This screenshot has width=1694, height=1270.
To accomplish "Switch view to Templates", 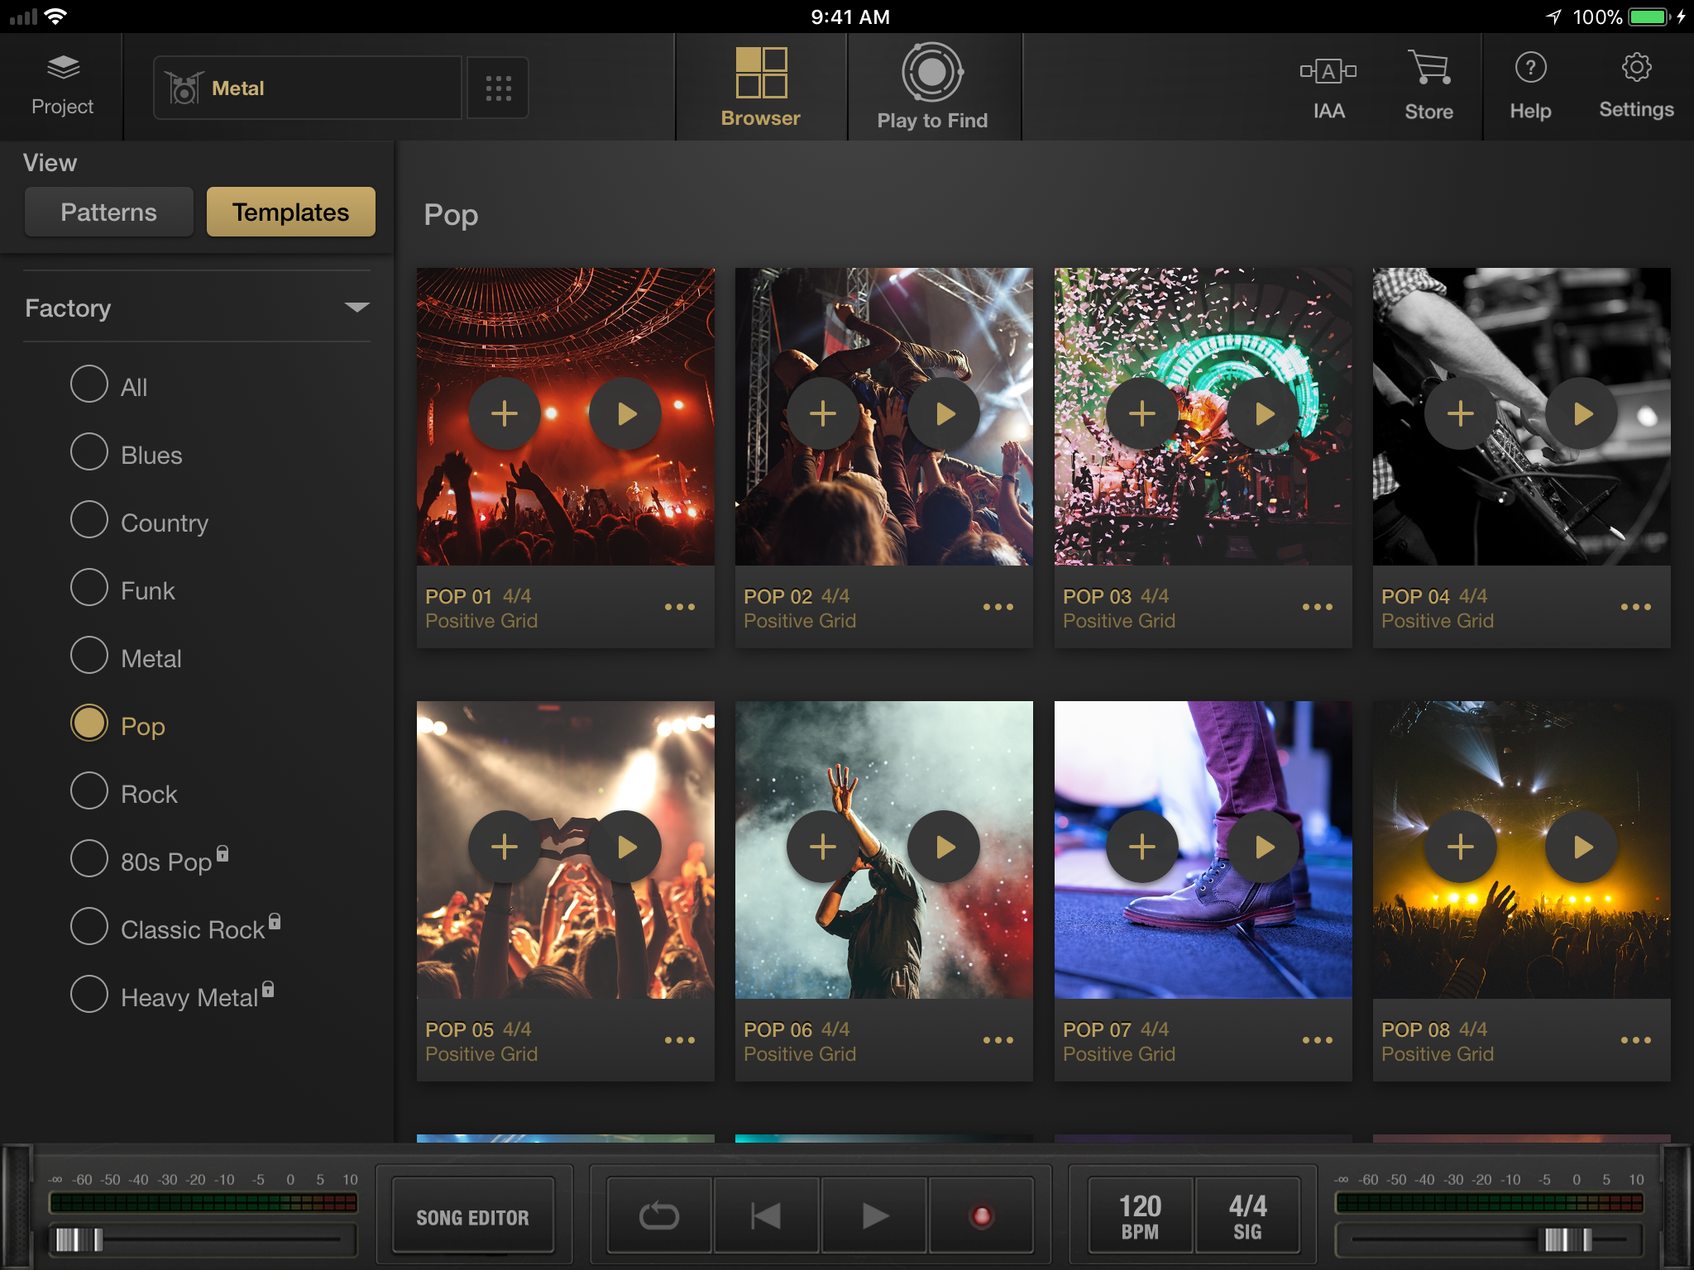I will point(291,212).
